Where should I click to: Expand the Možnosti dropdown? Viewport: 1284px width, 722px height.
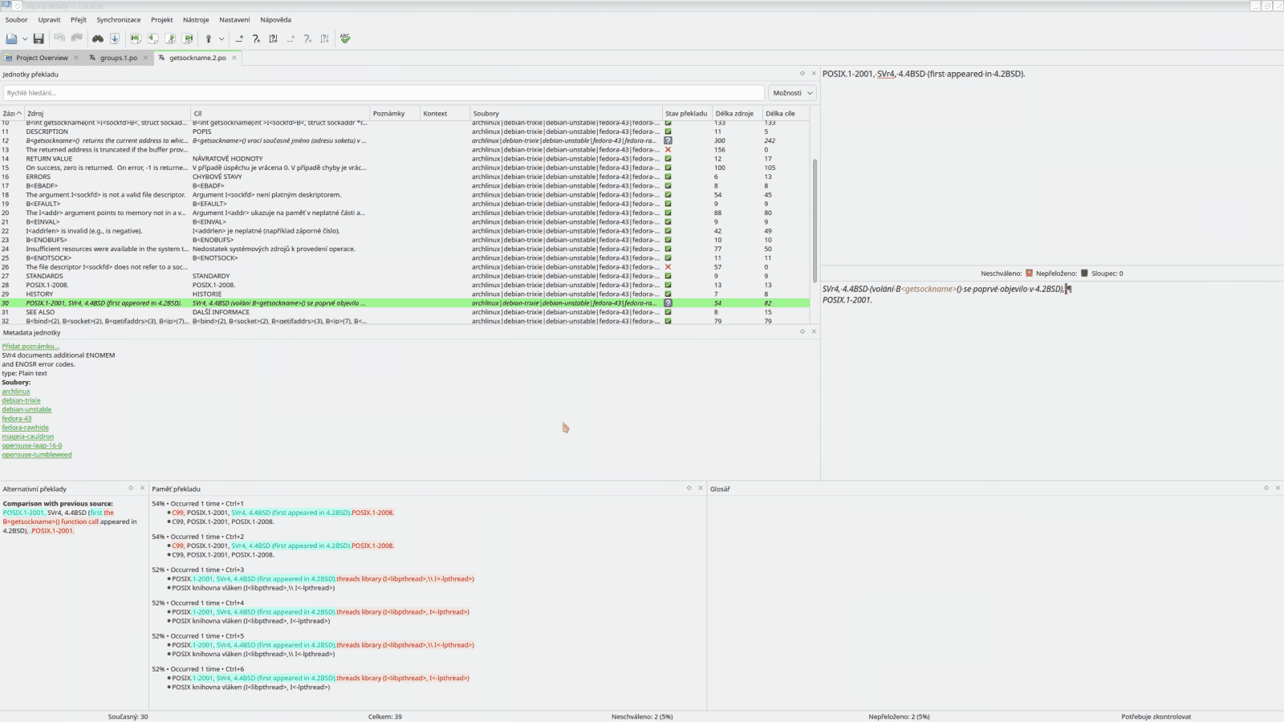point(792,93)
